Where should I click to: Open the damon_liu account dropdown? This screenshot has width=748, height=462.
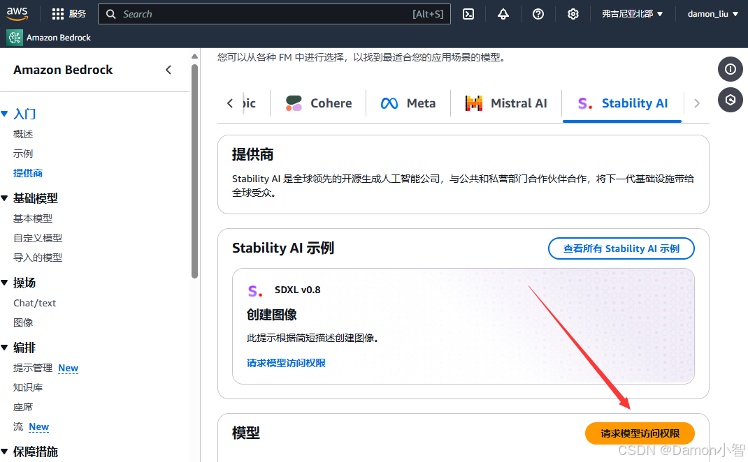713,14
